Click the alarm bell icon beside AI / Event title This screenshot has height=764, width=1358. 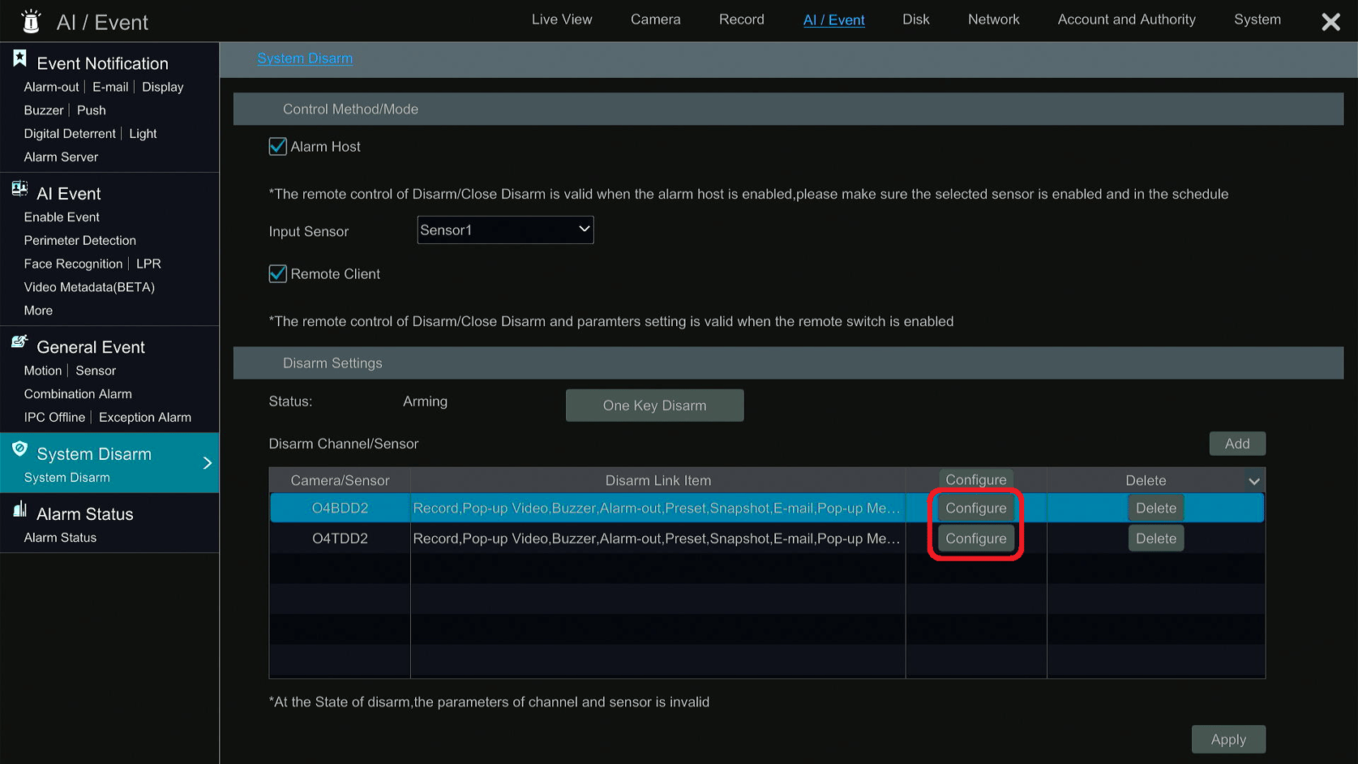click(x=30, y=20)
